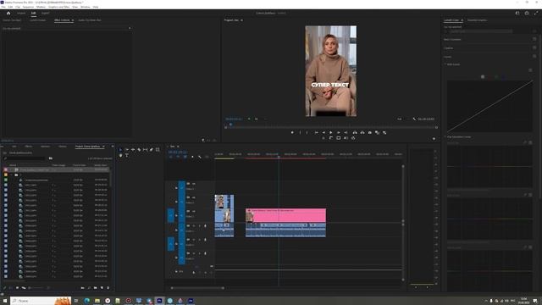Switch to Audio Clip Mixer tab
This screenshot has width=542, height=305.
90,20
